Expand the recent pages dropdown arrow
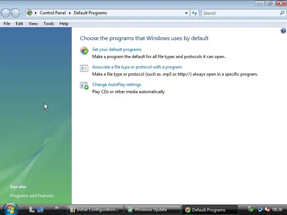 click(23, 13)
